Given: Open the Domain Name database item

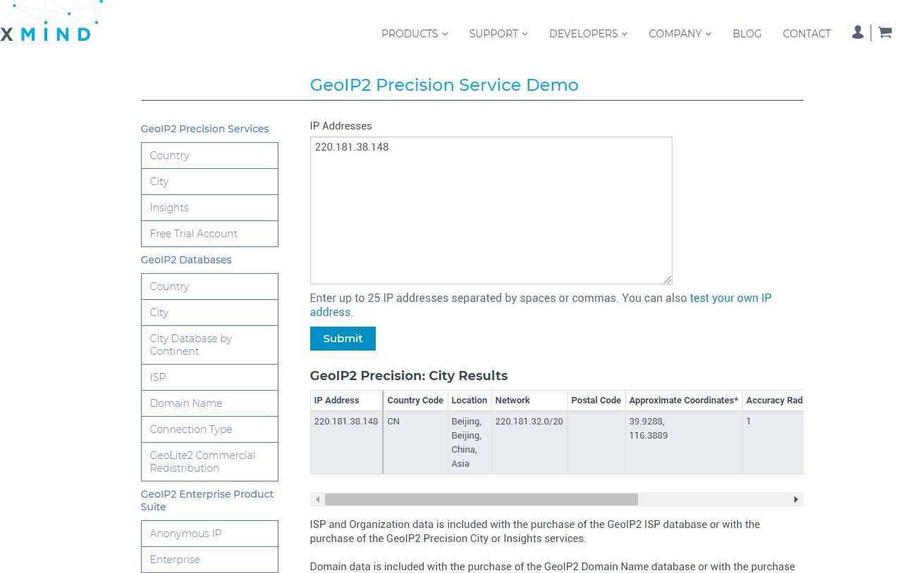Looking at the screenshot, I should 209,403.
